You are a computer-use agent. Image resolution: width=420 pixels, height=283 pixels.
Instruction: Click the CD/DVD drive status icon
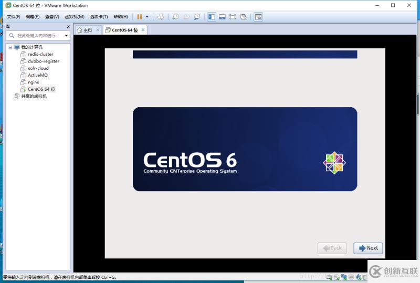click(x=337, y=277)
